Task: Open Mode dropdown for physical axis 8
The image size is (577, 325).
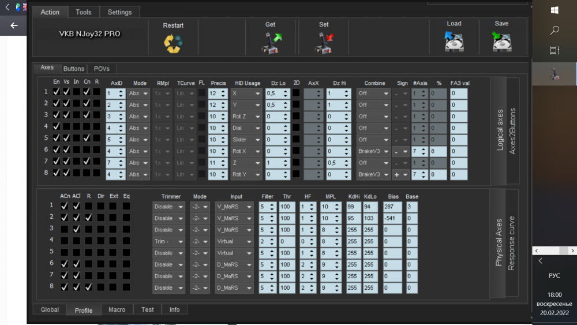Action: 200,288
